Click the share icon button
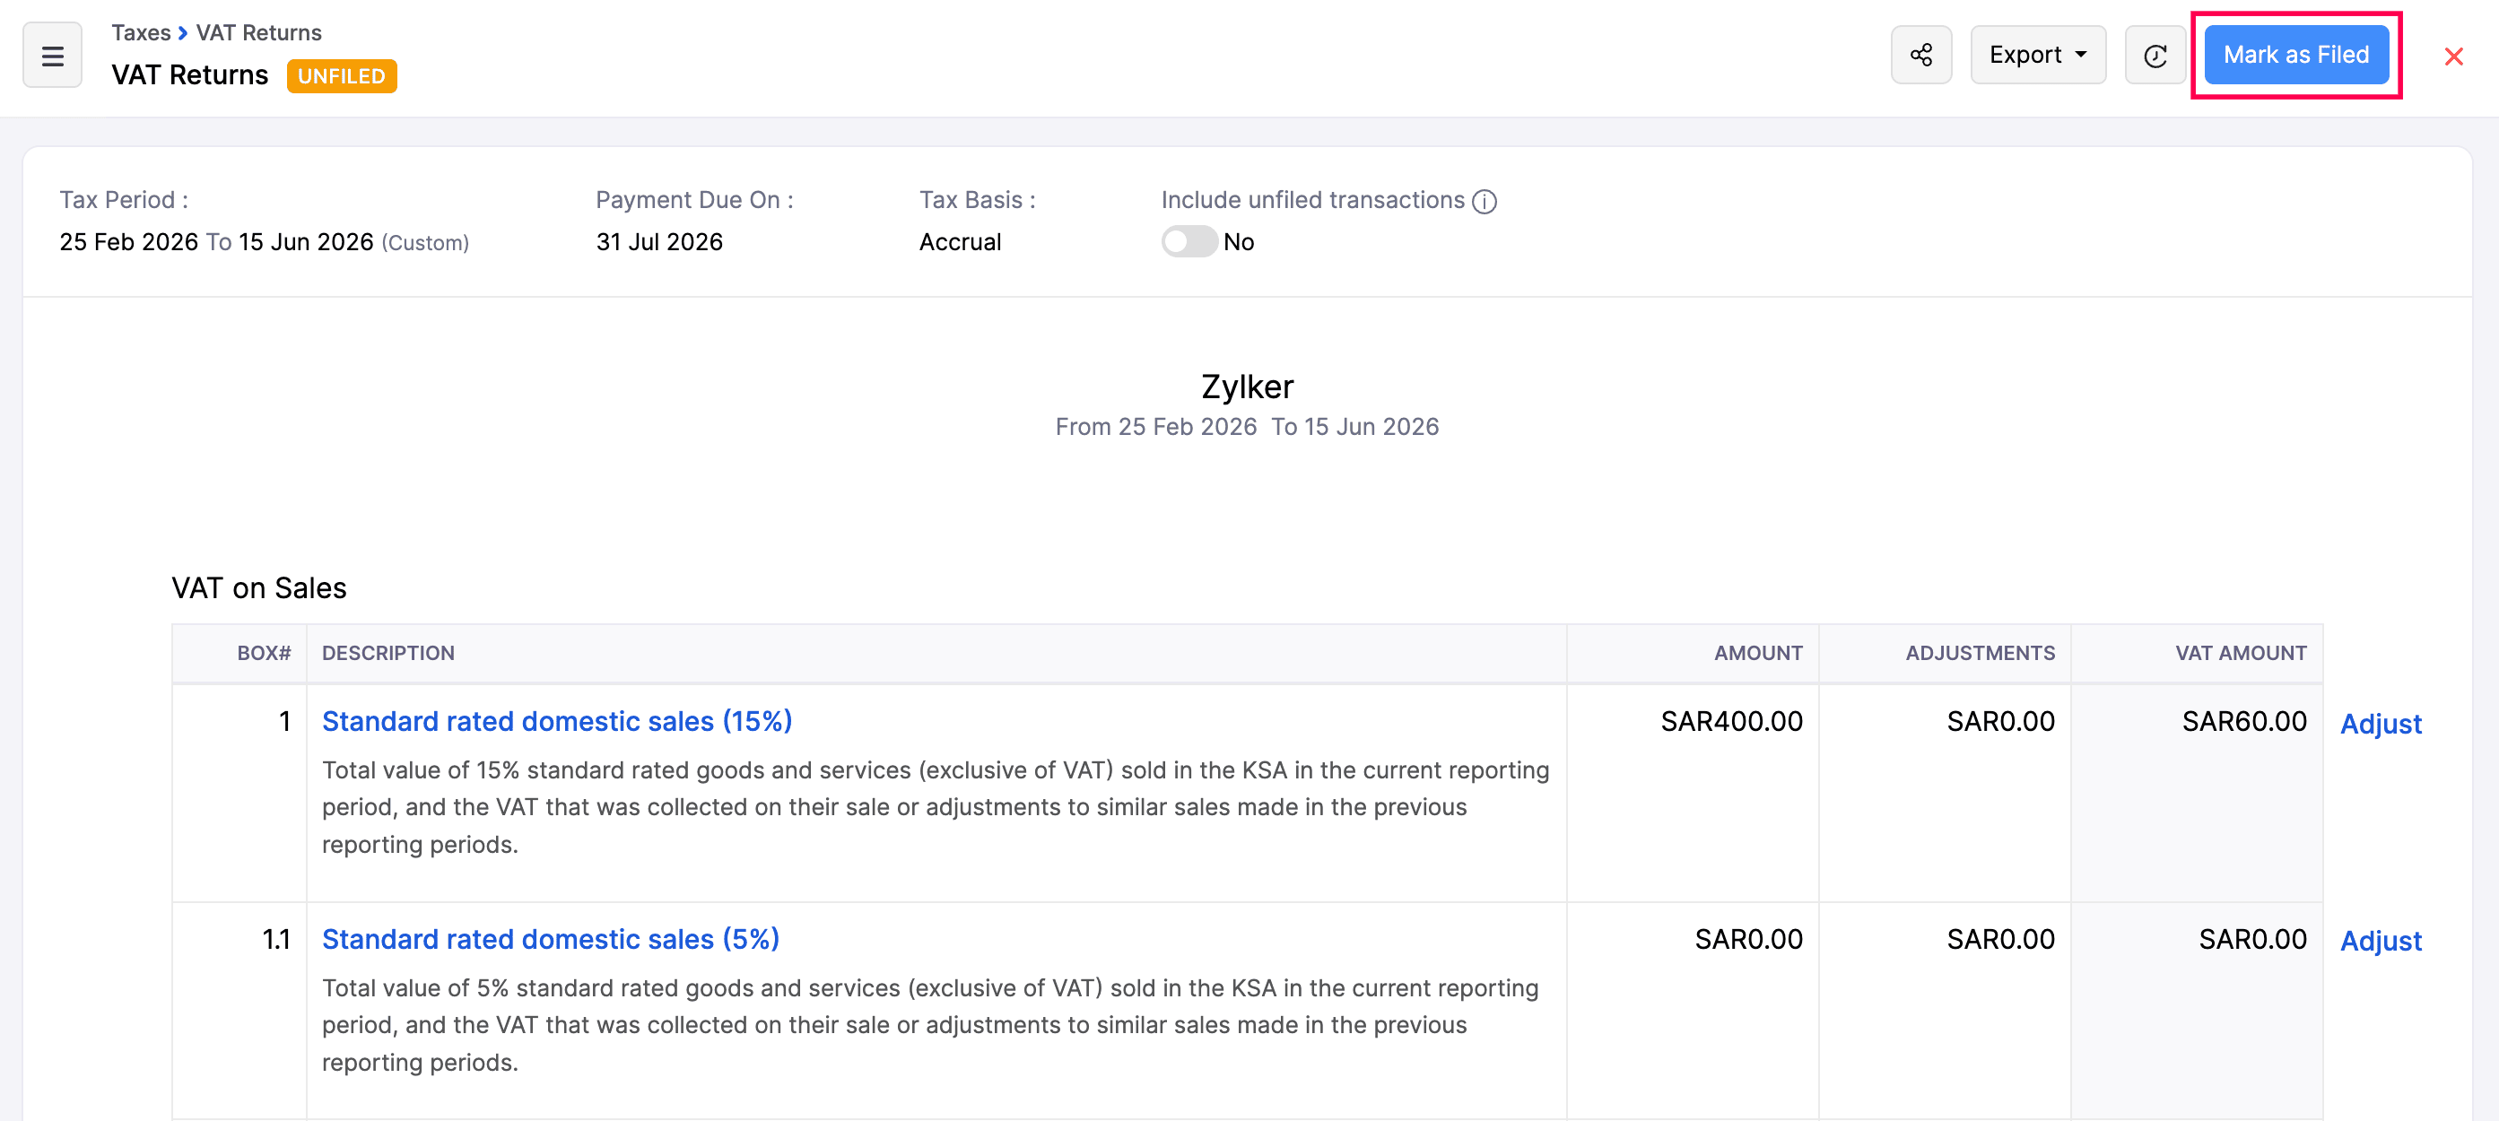The height and width of the screenshot is (1121, 2499). [x=1920, y=56]
